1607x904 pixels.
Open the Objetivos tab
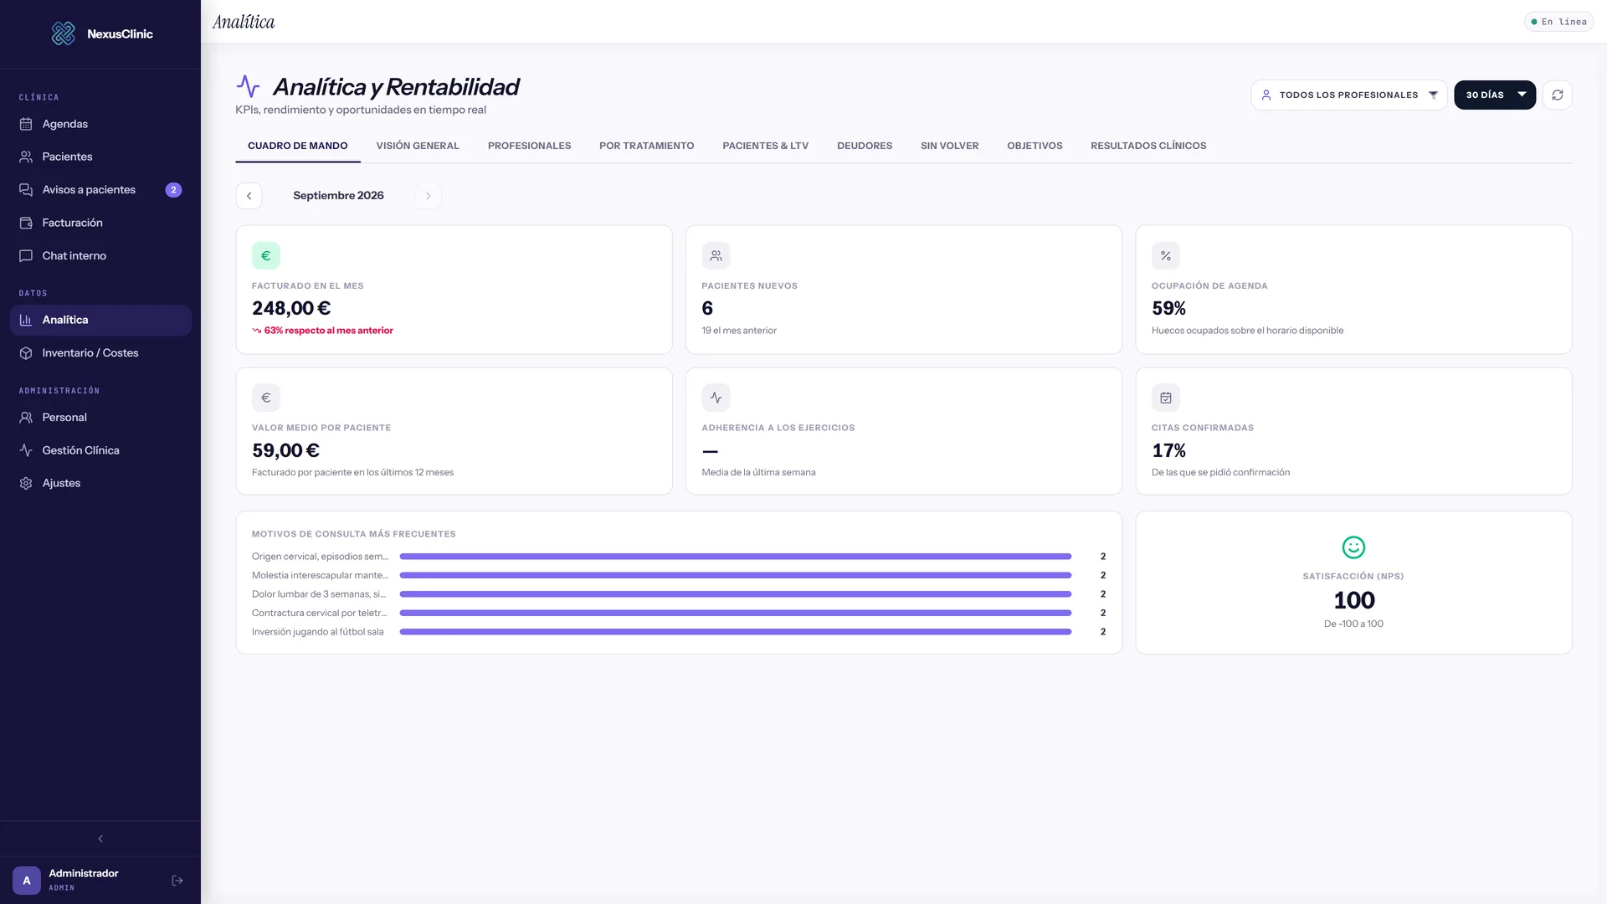(1035, 146)
